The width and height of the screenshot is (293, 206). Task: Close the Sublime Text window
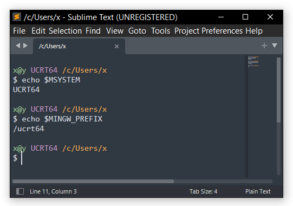point(270,17)
